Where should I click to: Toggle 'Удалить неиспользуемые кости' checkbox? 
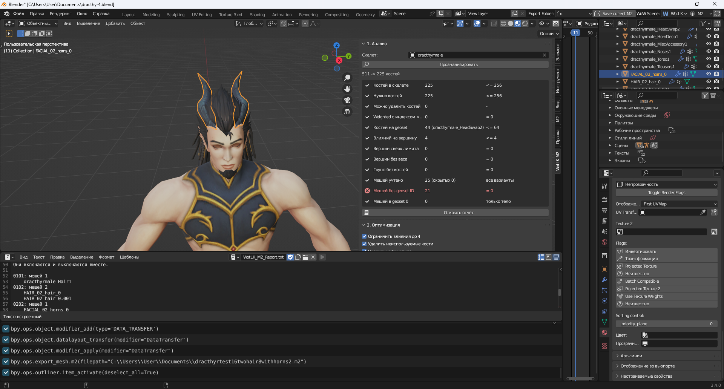[364, 244]
